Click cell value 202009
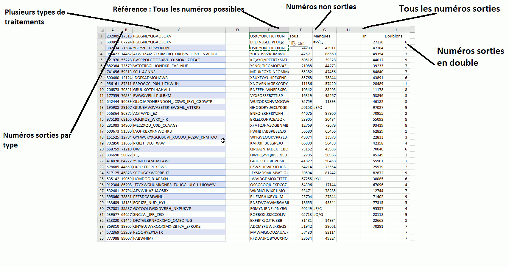The width and height of the screenshot is (509, 267). pyautogui.click(x=113, y=36)
